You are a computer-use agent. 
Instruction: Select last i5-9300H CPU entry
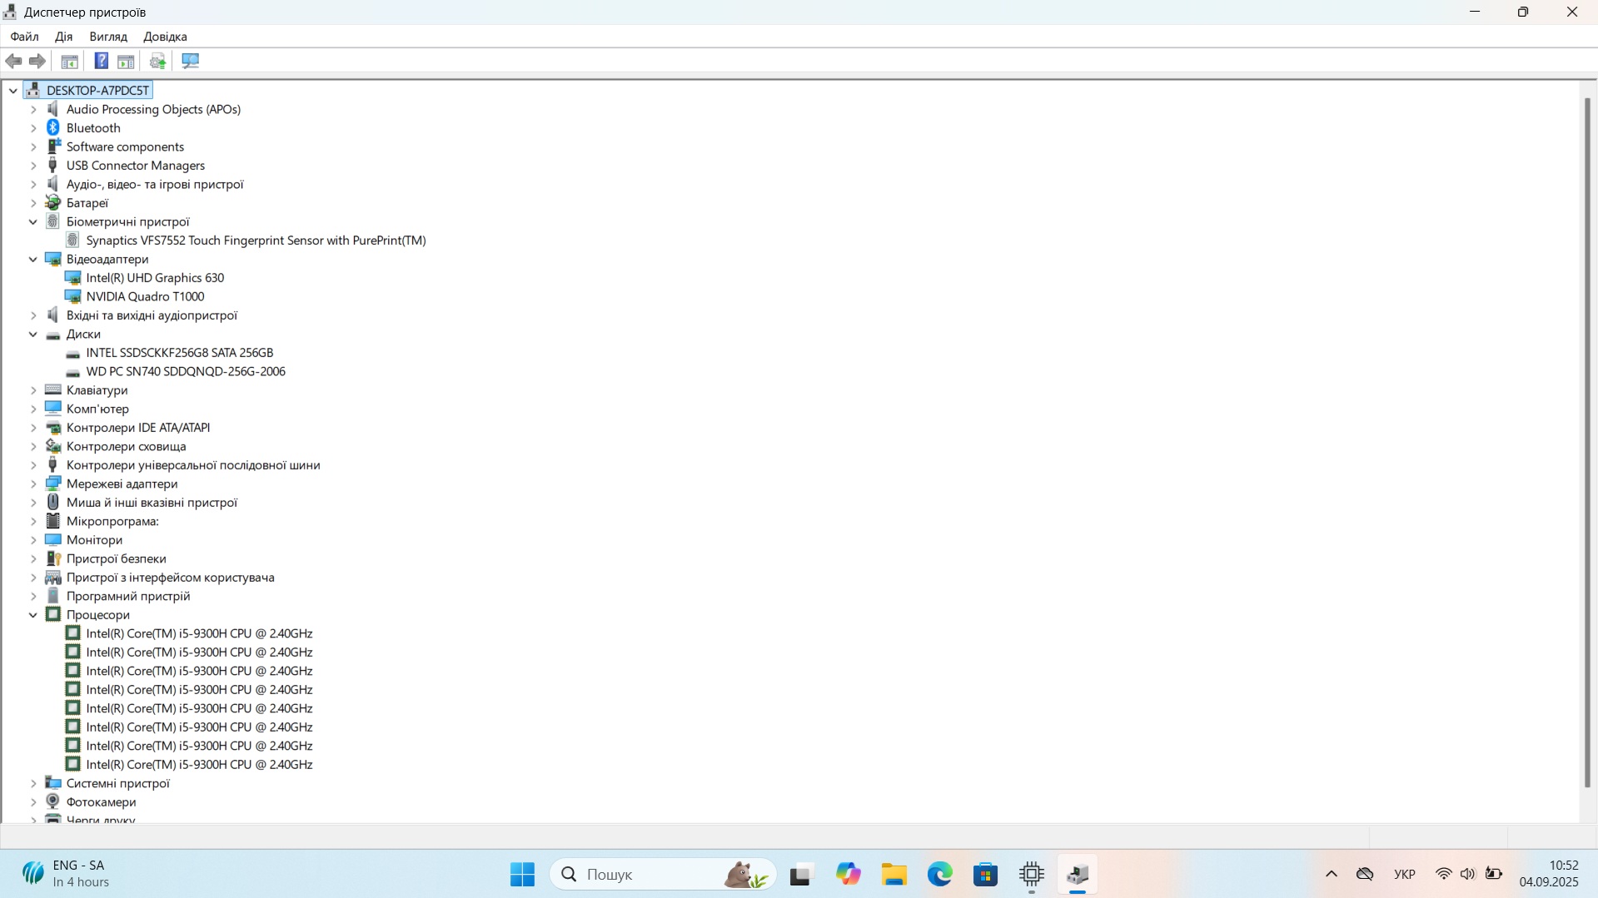tap(199, 764)
